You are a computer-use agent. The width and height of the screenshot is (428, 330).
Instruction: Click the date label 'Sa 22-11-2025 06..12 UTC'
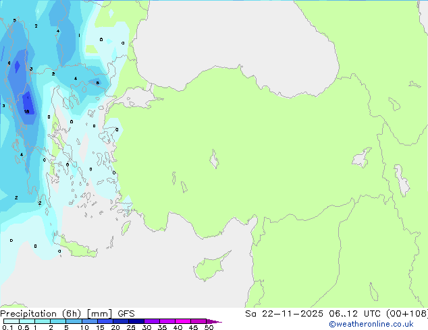(x=315, y=314)
